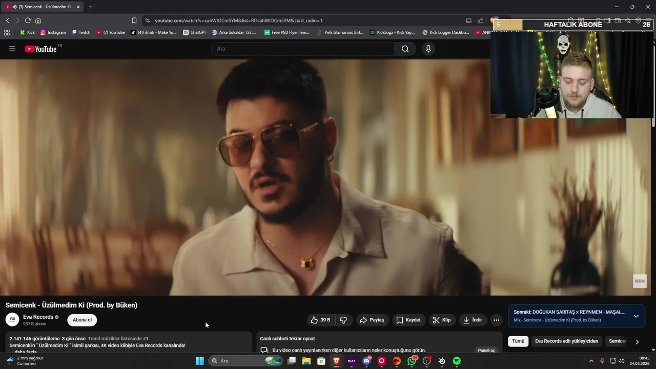Open Microsoft Store taskbar icon
This screenshot has width=656, height=369.
(x=321, y=361)
